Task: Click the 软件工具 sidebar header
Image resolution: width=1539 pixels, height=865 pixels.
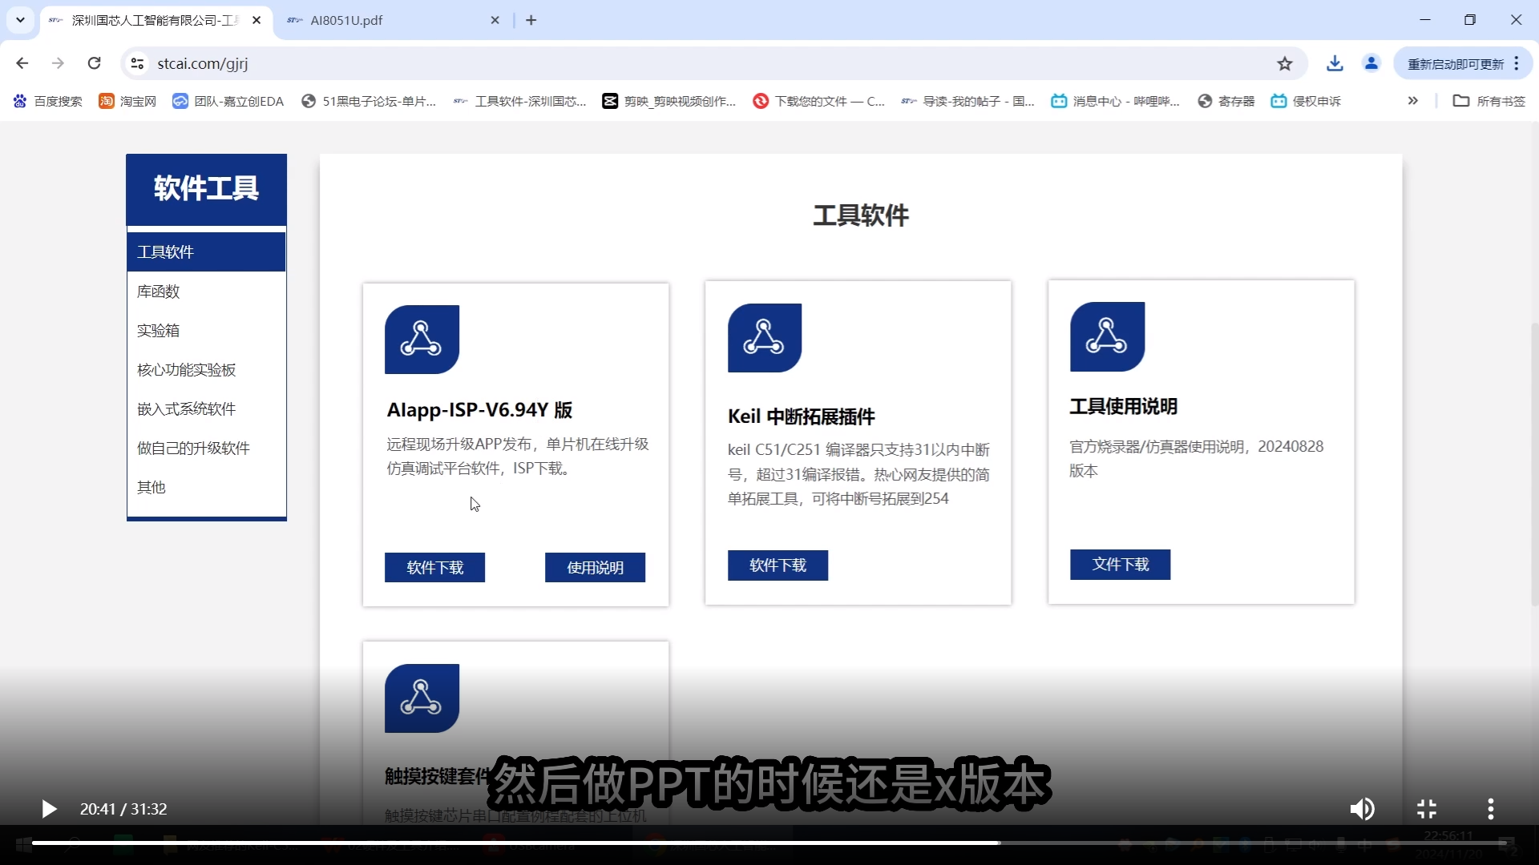Action: 206,189
